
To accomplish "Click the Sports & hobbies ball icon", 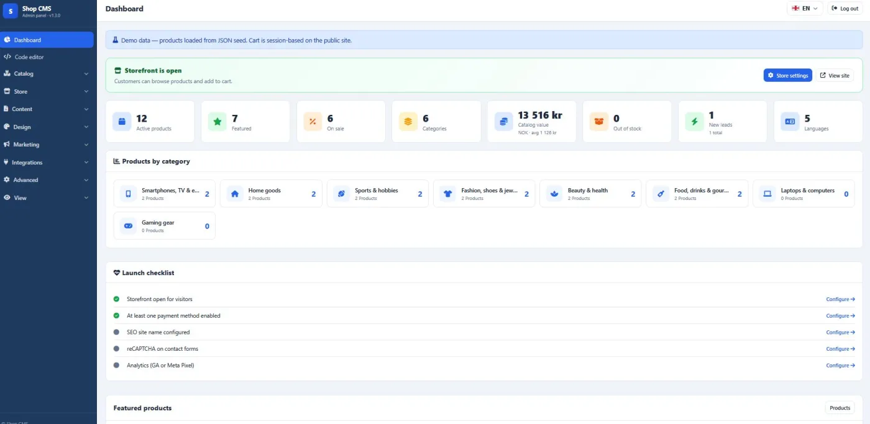I will point(342,194).
